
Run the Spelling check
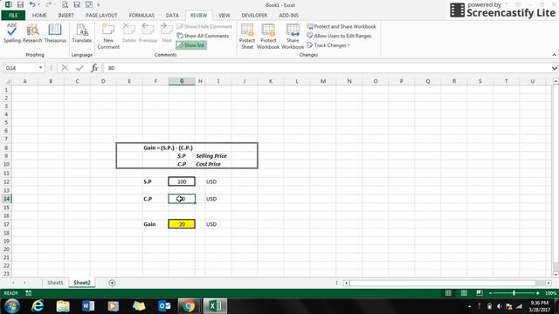pyautogui.click(x=12, y=33)
